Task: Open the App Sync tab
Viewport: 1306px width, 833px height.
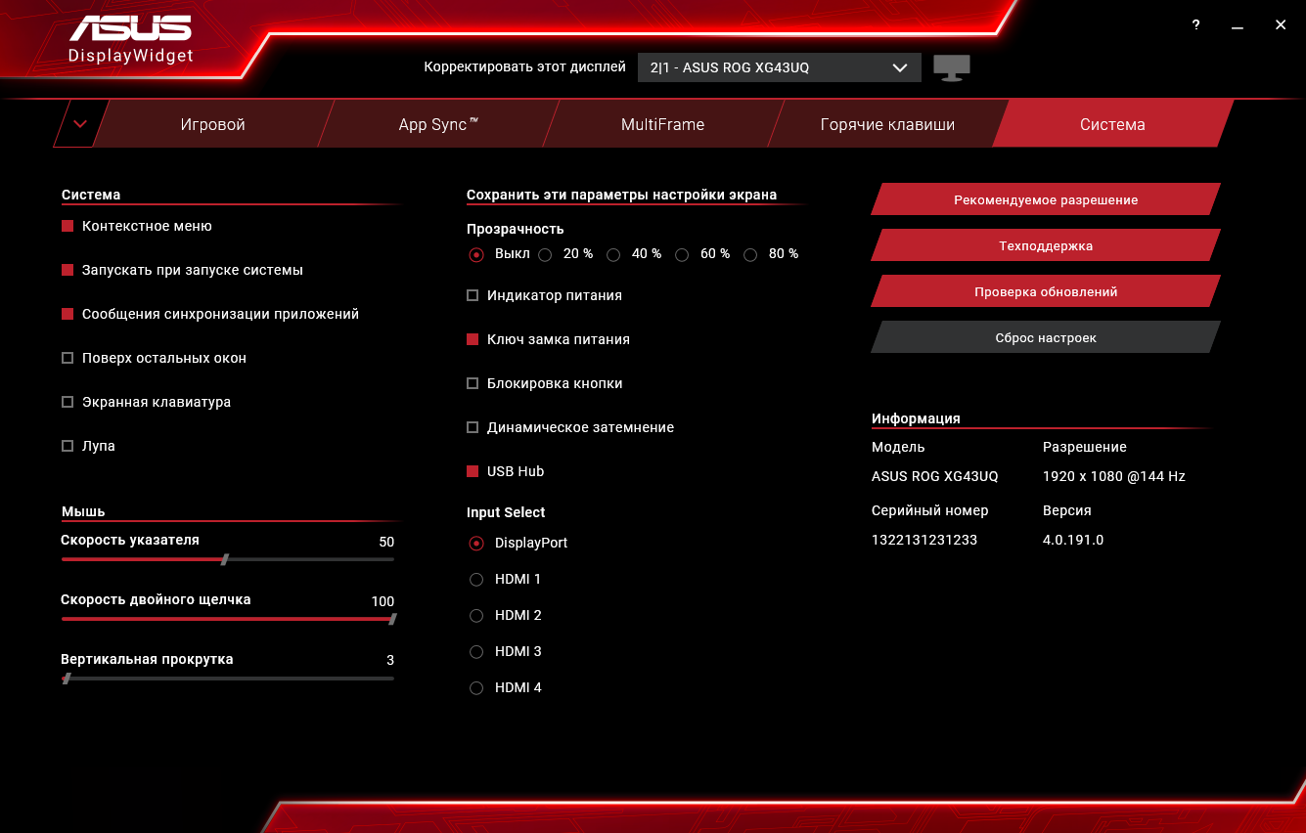Action: coord(438,124)
